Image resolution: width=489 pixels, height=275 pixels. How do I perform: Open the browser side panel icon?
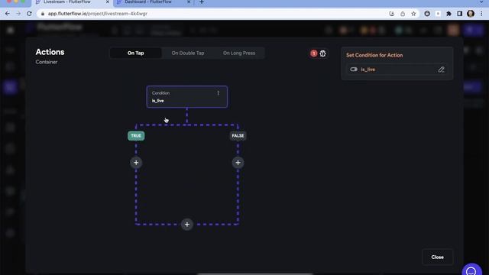click(460, 14)
